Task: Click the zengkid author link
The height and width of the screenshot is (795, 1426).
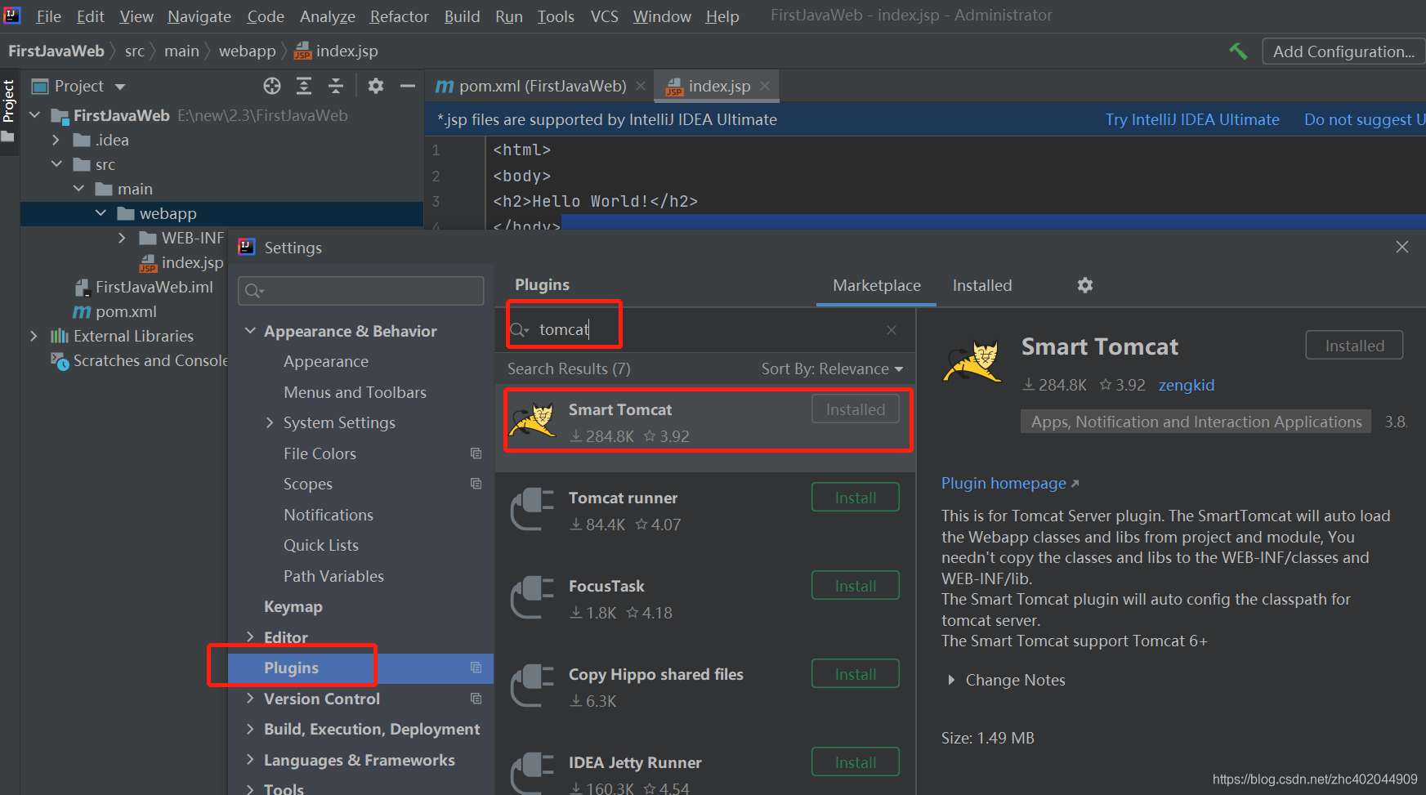Action: coord(1186,385)
